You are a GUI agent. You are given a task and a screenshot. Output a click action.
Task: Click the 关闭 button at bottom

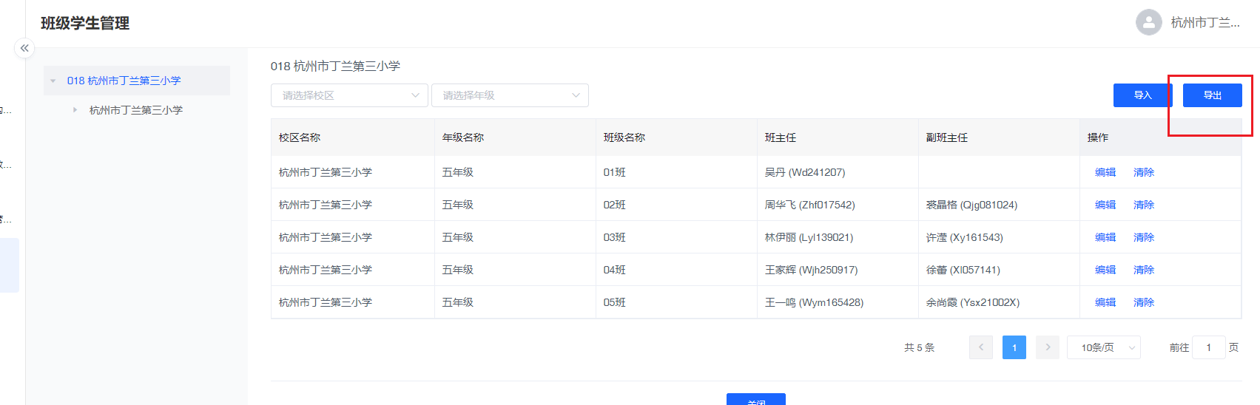[755, 400]
